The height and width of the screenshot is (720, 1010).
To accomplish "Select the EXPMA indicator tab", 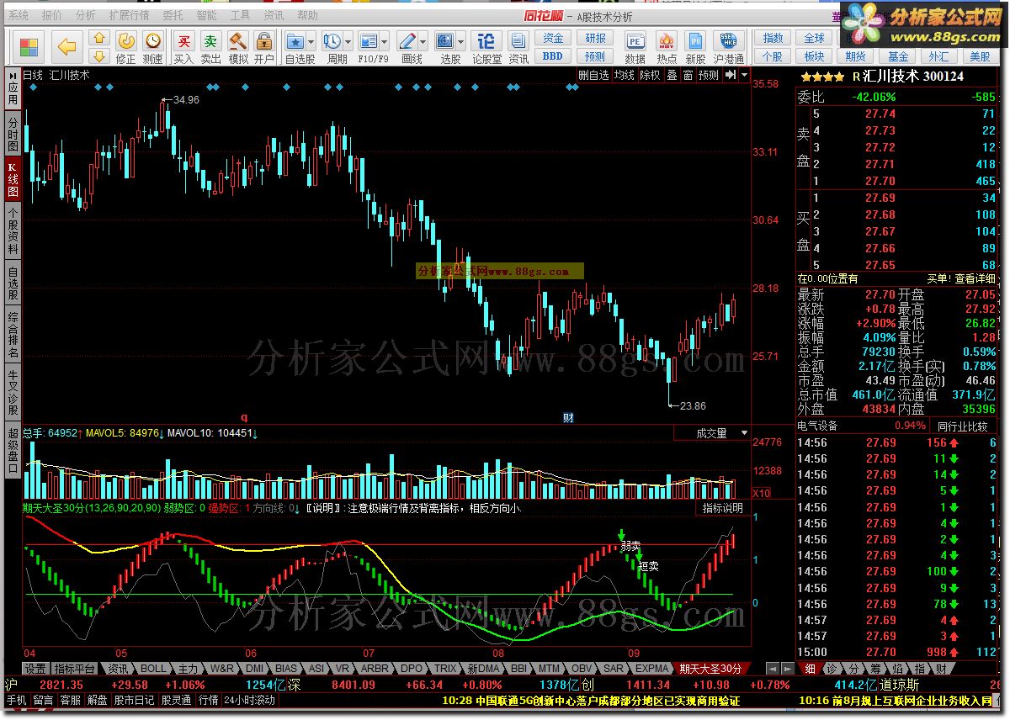I will click(x=652, y=669).
